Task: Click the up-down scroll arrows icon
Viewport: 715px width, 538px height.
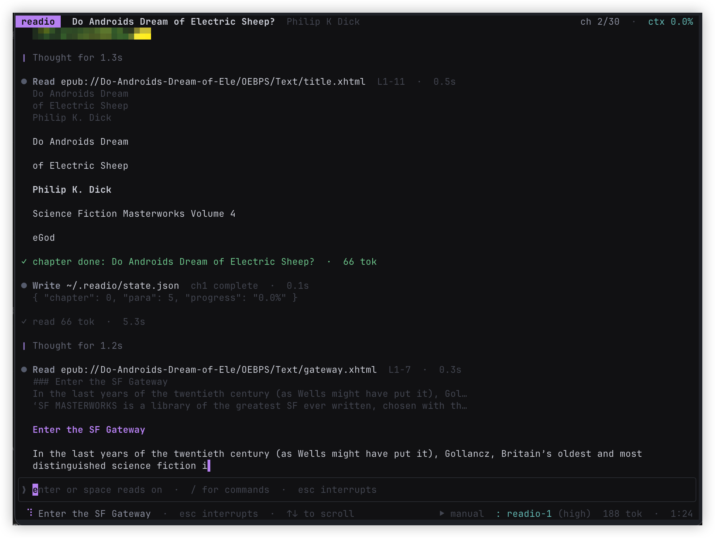Action: pyautogui.click(x=292, y=514)
